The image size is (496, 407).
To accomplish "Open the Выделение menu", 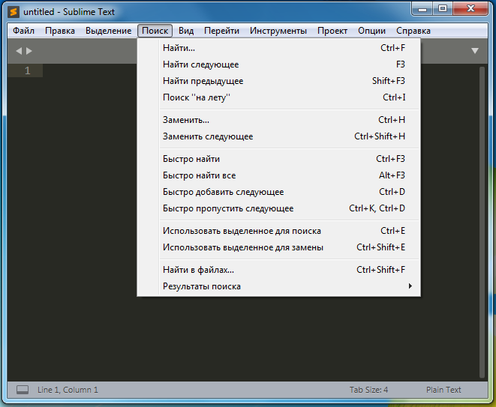I will click(109, 31).
